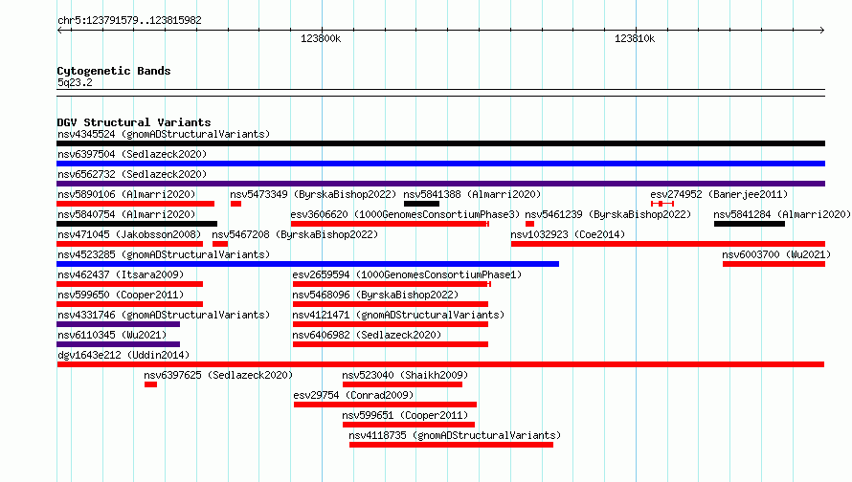This screenshot has width=852, height=482.
Task: Open nsv6110345 (Wu2021) label
Action: [x=112, y=335]
